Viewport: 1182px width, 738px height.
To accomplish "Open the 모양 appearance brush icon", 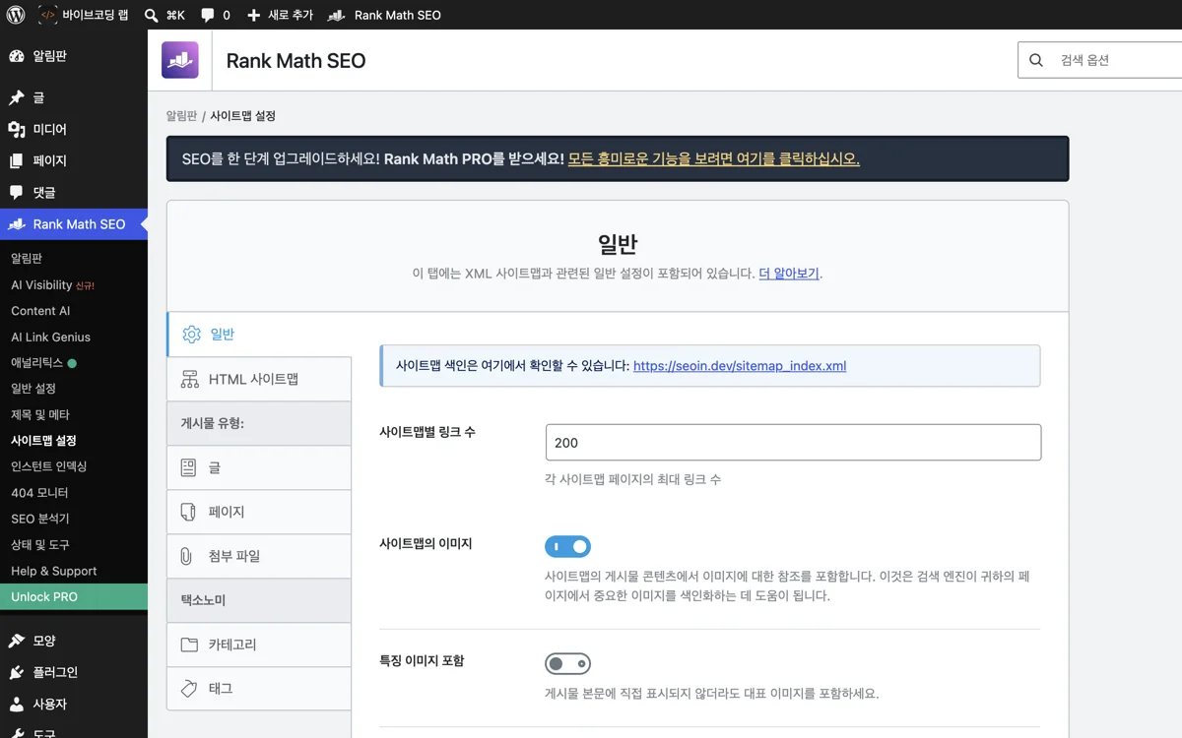I will tap(17, 641).
